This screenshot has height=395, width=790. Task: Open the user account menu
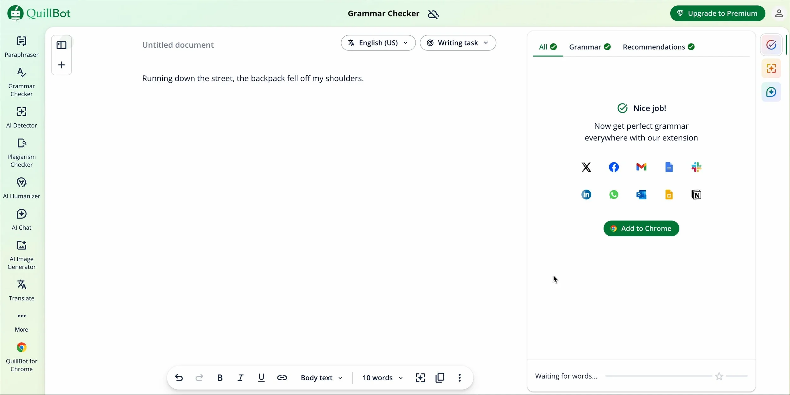pos(779,14)
